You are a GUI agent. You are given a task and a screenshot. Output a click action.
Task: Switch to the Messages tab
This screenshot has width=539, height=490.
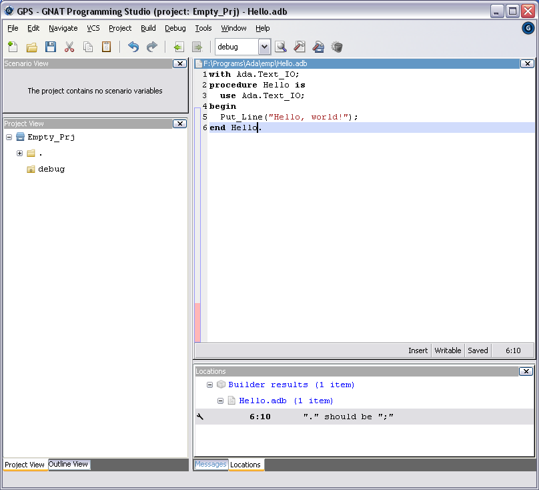pyautogui.click(x=211, y=464)
